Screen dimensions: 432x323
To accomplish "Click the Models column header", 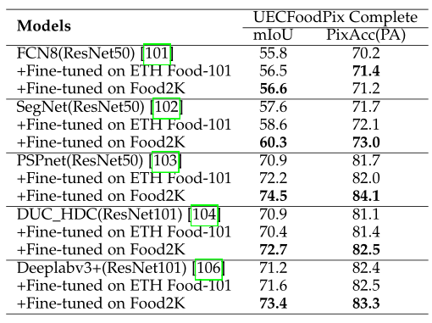I will [x=44, y=26].
